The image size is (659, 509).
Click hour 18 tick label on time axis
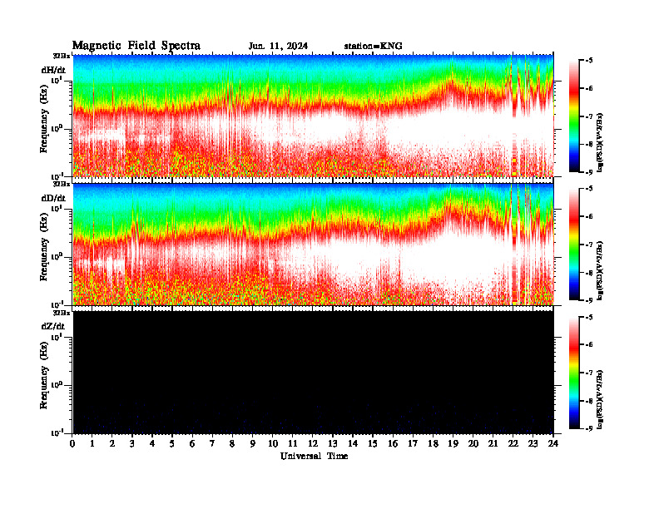[x=433, y=444]
